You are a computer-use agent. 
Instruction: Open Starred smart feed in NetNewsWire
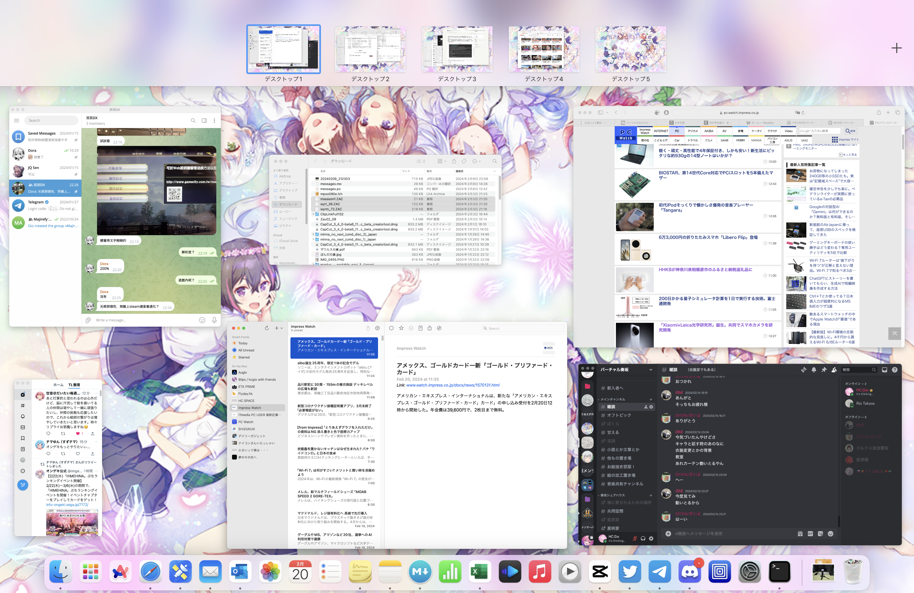pyautogui.click(x=244, y=357)
